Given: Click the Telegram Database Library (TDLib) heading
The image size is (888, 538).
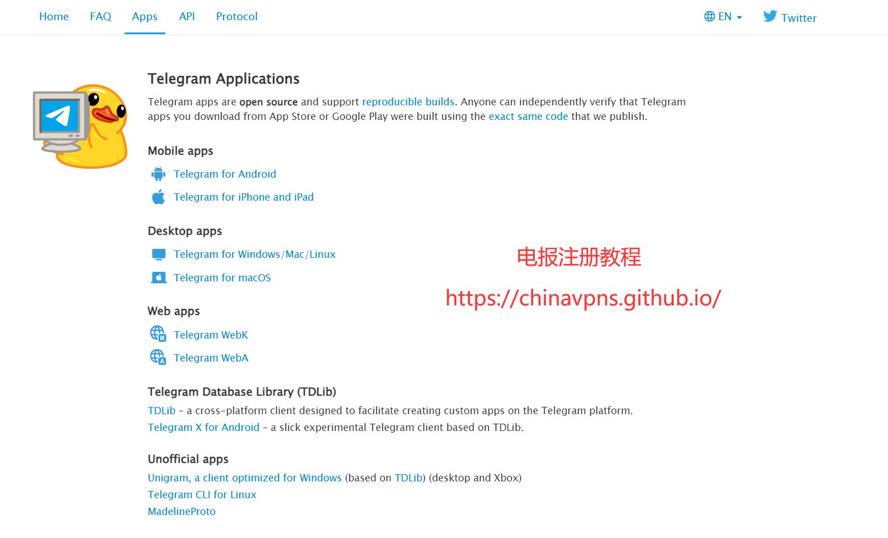Looking at the screenshot, I should [x=242, y=392].
